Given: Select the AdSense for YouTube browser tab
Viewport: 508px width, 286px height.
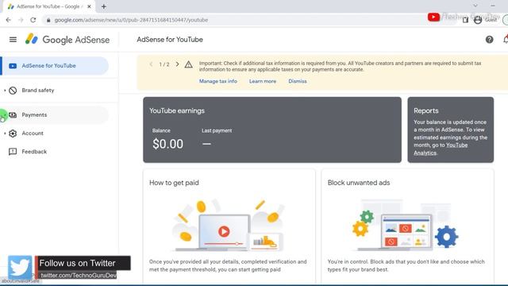Looking at the screenshot, I should [48, 6].
